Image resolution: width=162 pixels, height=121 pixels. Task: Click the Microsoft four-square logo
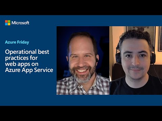pos(8,23)
